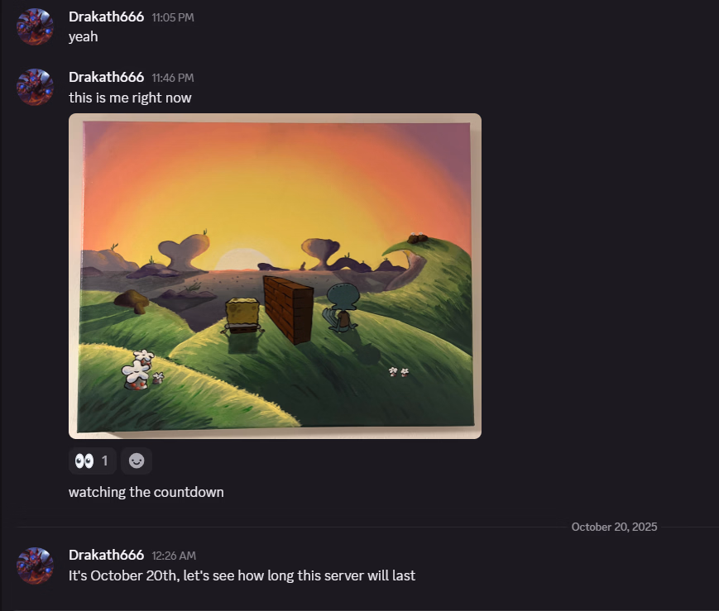Click Drakath666 avatar on the October 20th message

[35, 566]
